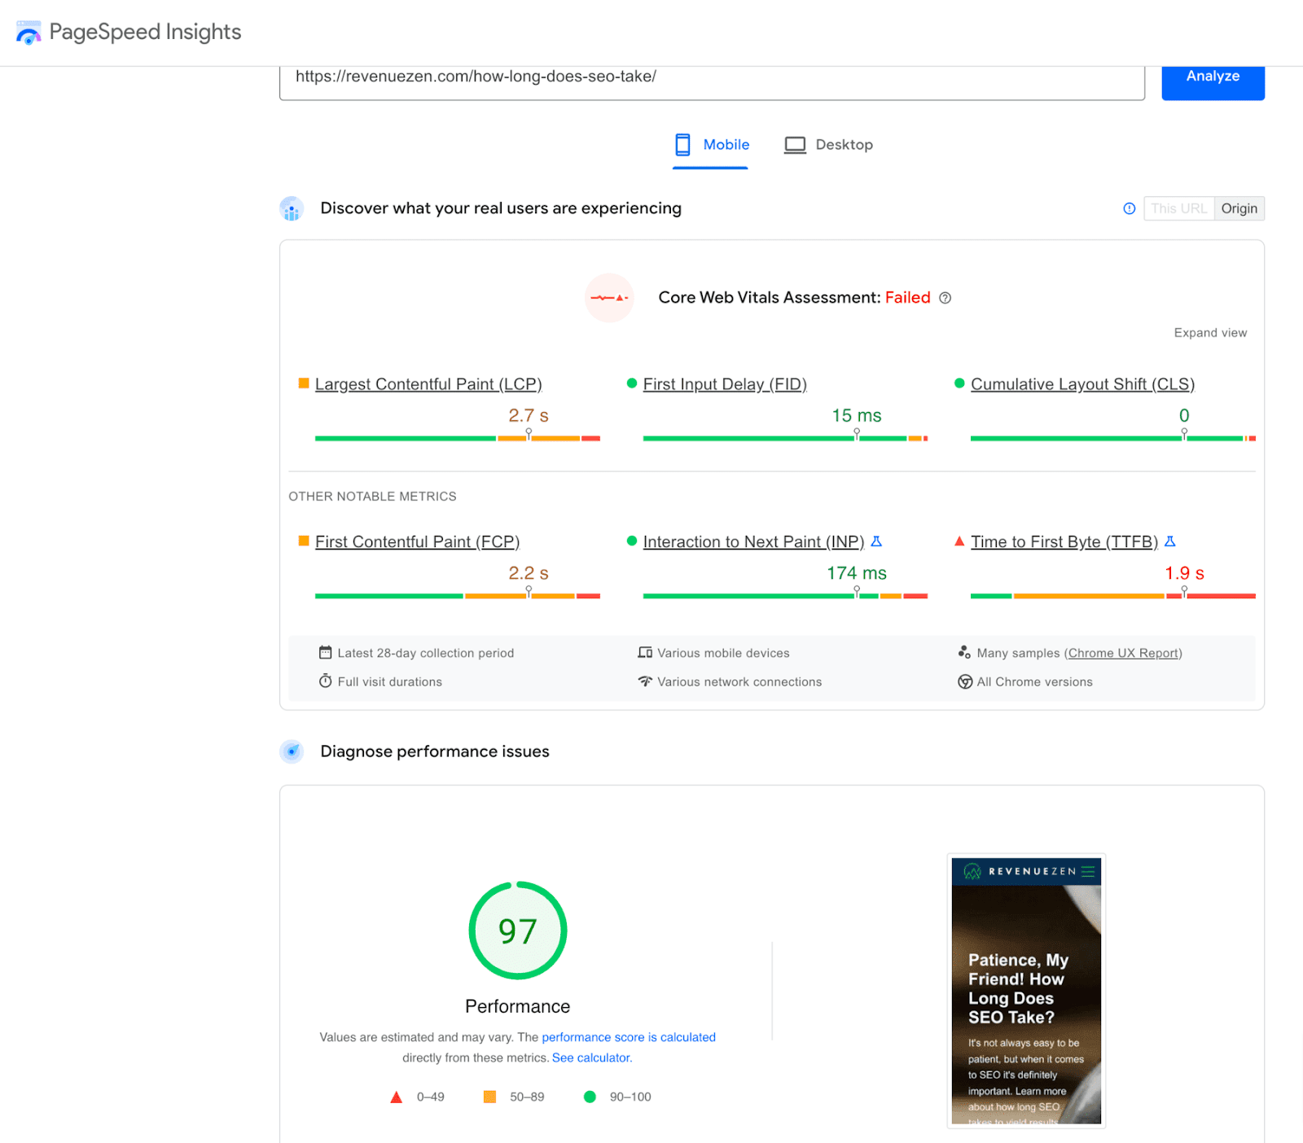Click the FCP value 2.2 s
This screenshot has height=1143, width=1303.
coord(529,574)
